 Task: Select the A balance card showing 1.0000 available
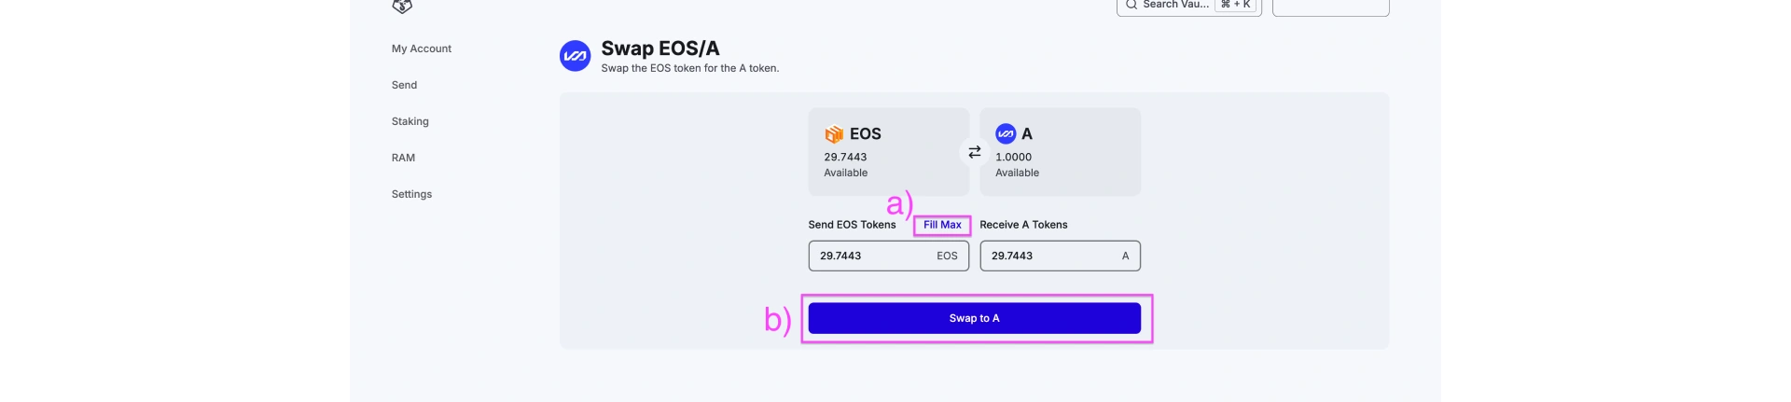[1060, 152]
